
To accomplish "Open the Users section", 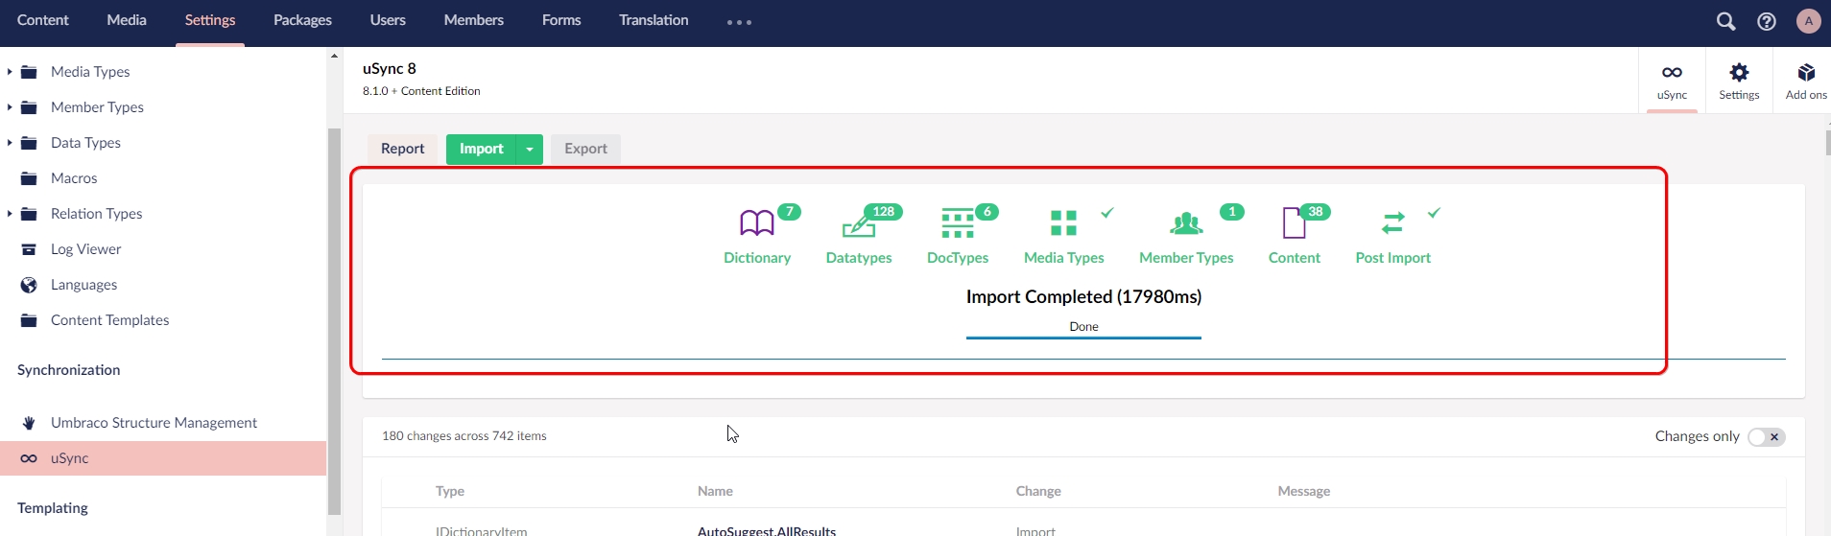I will click(388, 20).
